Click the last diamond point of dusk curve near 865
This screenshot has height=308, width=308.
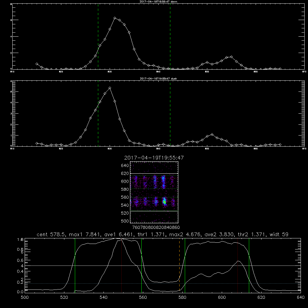tap(280, 144)
